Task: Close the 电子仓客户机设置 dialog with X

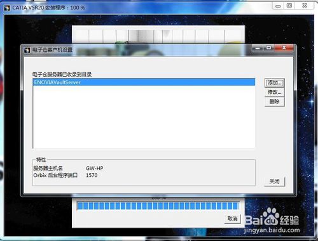Action: [x=284, y=48]
